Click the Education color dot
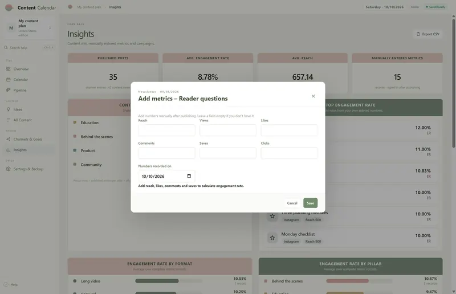The width and height of the screenshot is (456, 294). [x=75, y=122]
